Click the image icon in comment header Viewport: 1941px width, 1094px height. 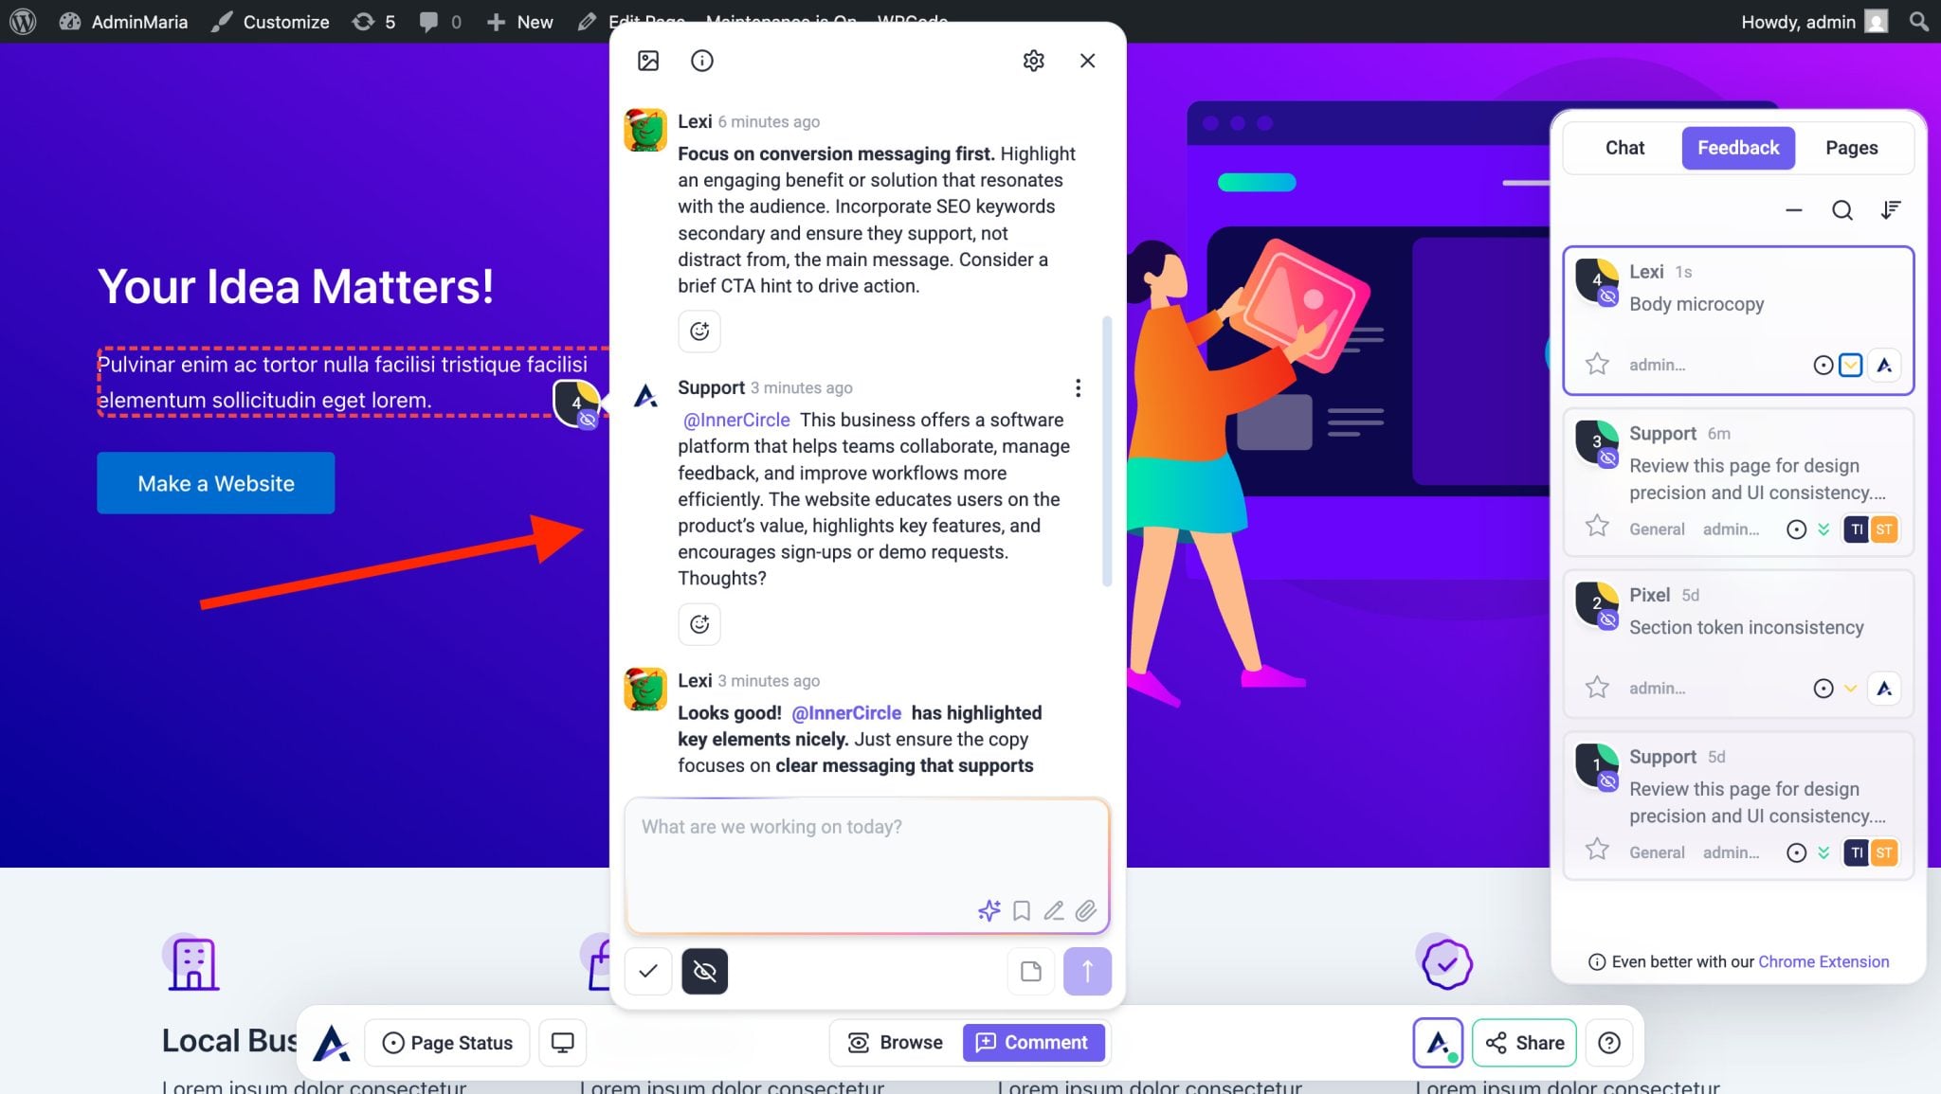[648, 61]
